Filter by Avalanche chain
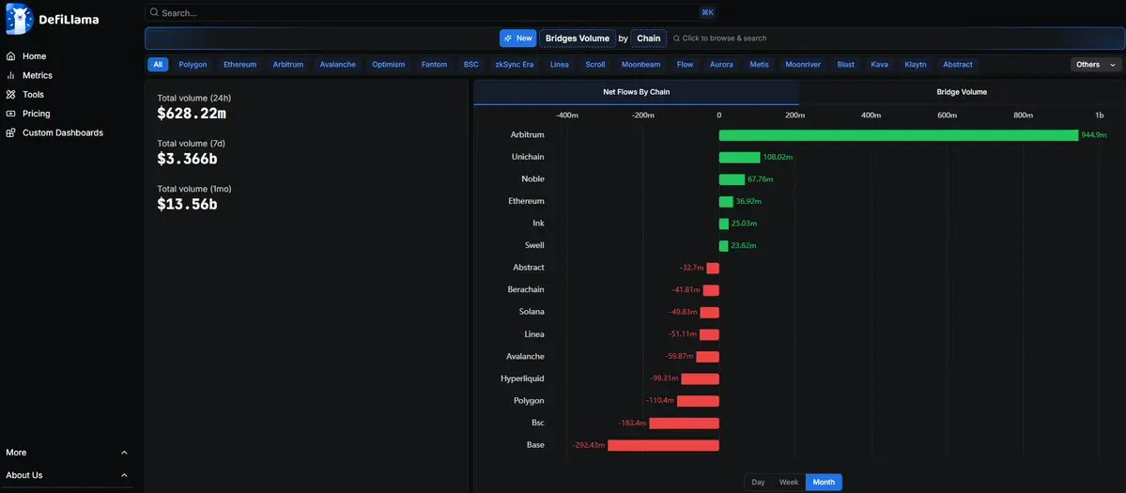 click(x=337, y=65)
